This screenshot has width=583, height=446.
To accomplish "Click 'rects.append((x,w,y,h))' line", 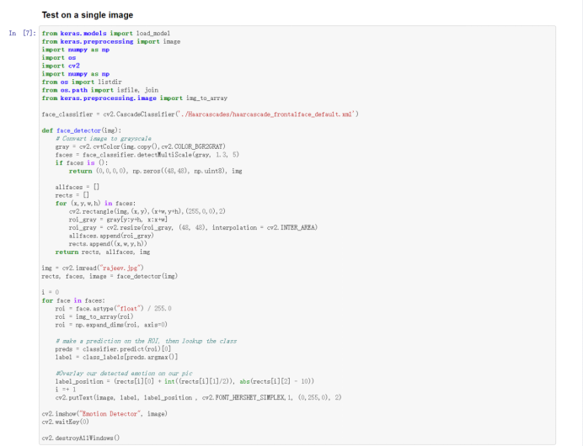I will [108, 244].
